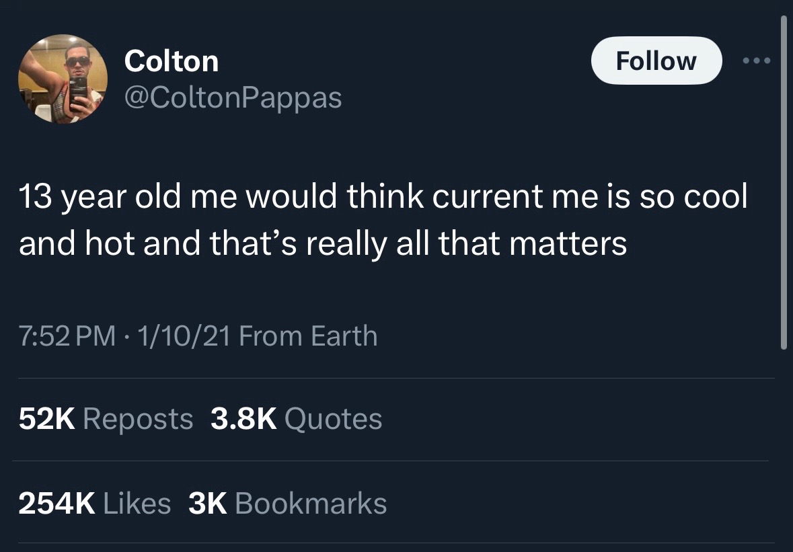Open the Bookmarks label
This screenshot has height=552, width=793.
coord(311,503)
